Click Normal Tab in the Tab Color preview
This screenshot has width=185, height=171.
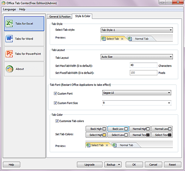pos(126,145)
